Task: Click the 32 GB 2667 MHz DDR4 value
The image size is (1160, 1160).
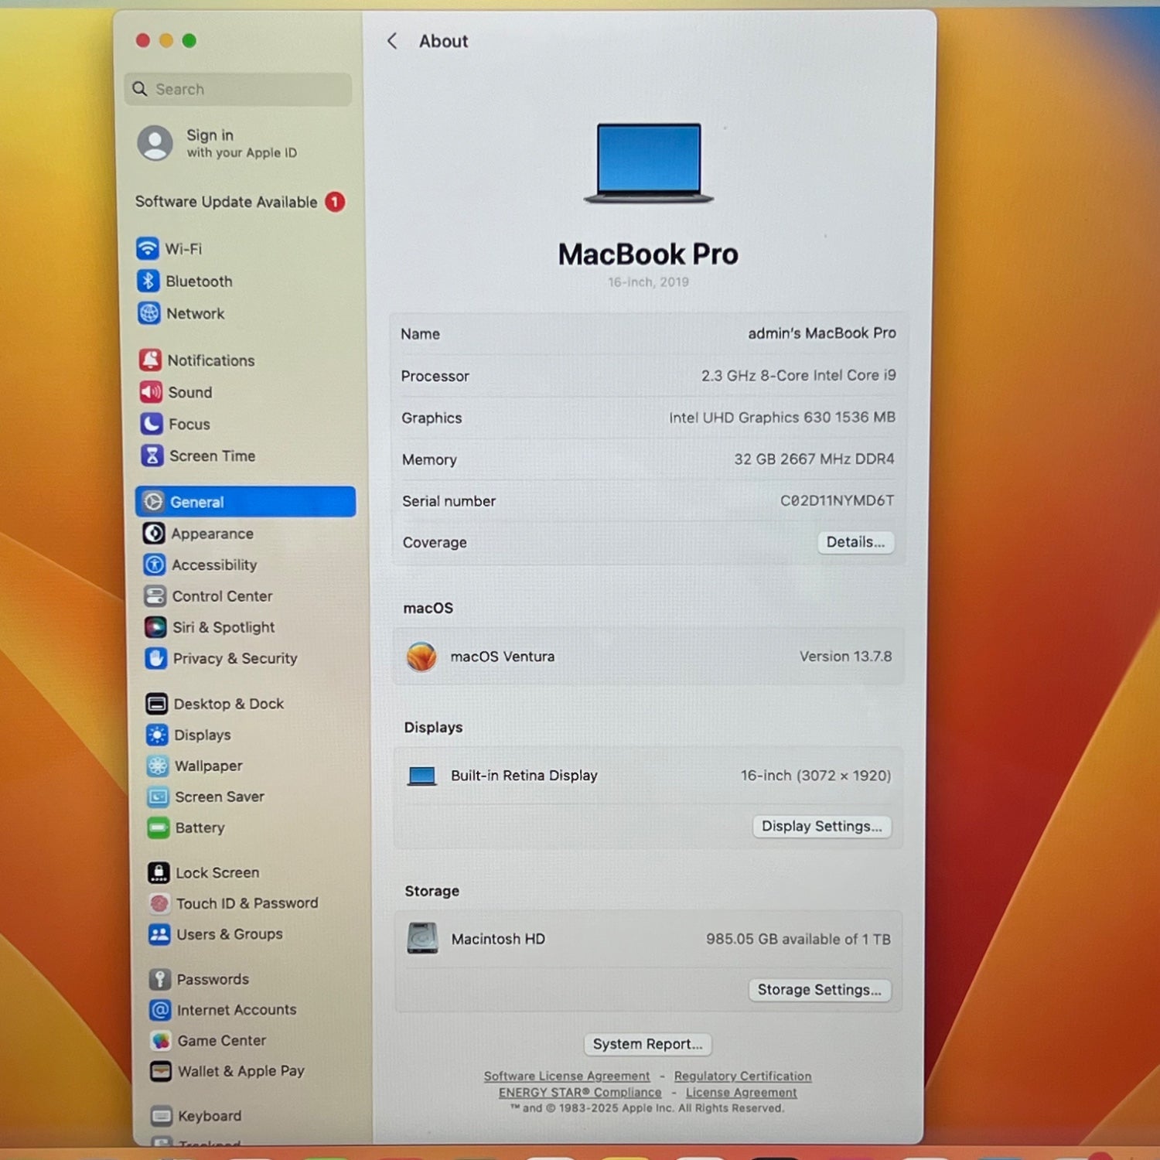Action: click(814, 459)
